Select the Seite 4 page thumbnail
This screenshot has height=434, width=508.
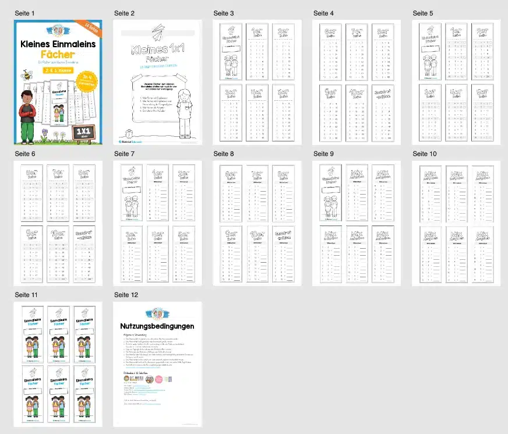pos(357,83)
